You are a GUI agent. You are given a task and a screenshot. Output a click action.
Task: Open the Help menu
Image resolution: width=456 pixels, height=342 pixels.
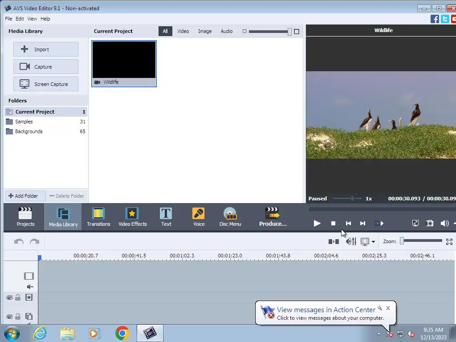coord(45,19)
